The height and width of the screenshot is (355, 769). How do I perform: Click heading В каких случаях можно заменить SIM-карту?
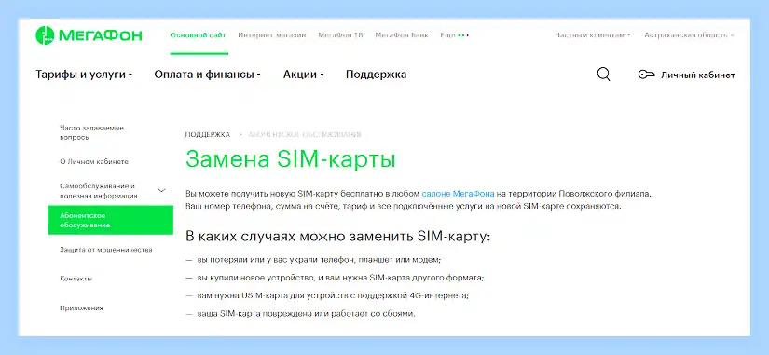[x=338, y=237]
